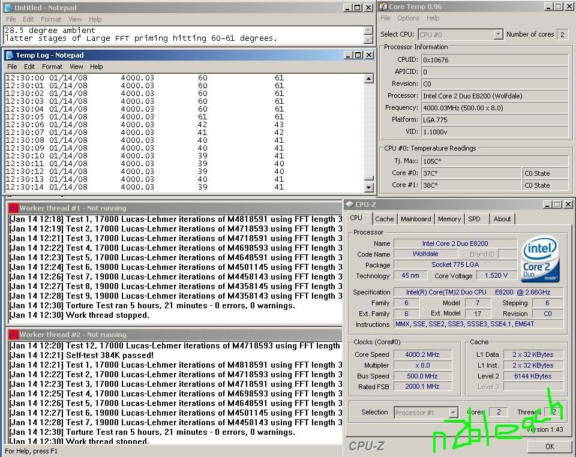The width and height of the screenshot is (576, 457).
Task: Click the Tj. Max field showing 105C°
Action: [494, 161]
